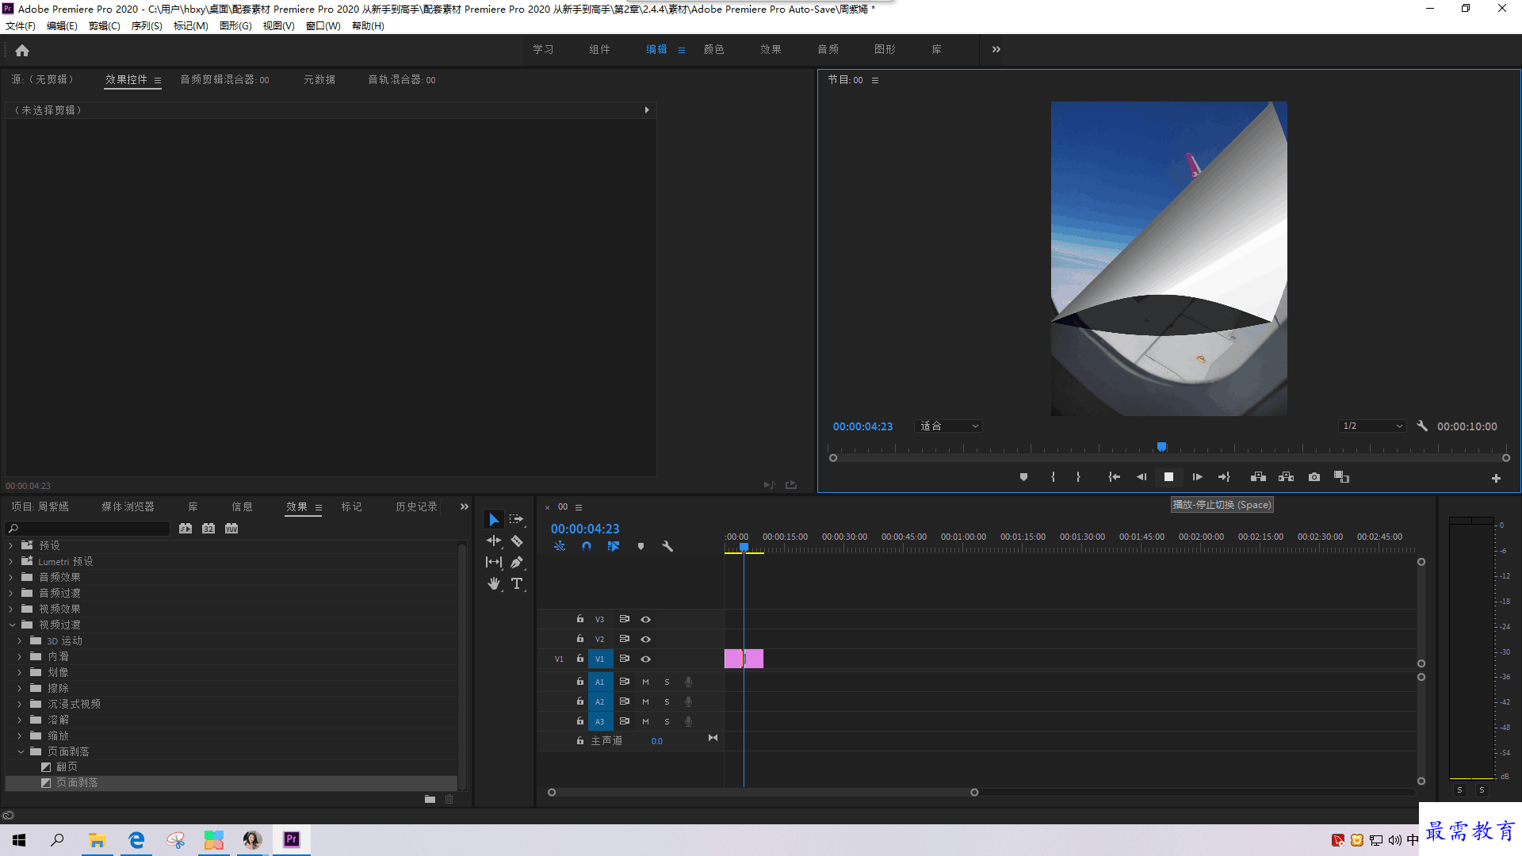This screenshot has width=1522, height=856.
Task: Open Premiere Pro taskbar icon
Action: (x=292, y=839)
